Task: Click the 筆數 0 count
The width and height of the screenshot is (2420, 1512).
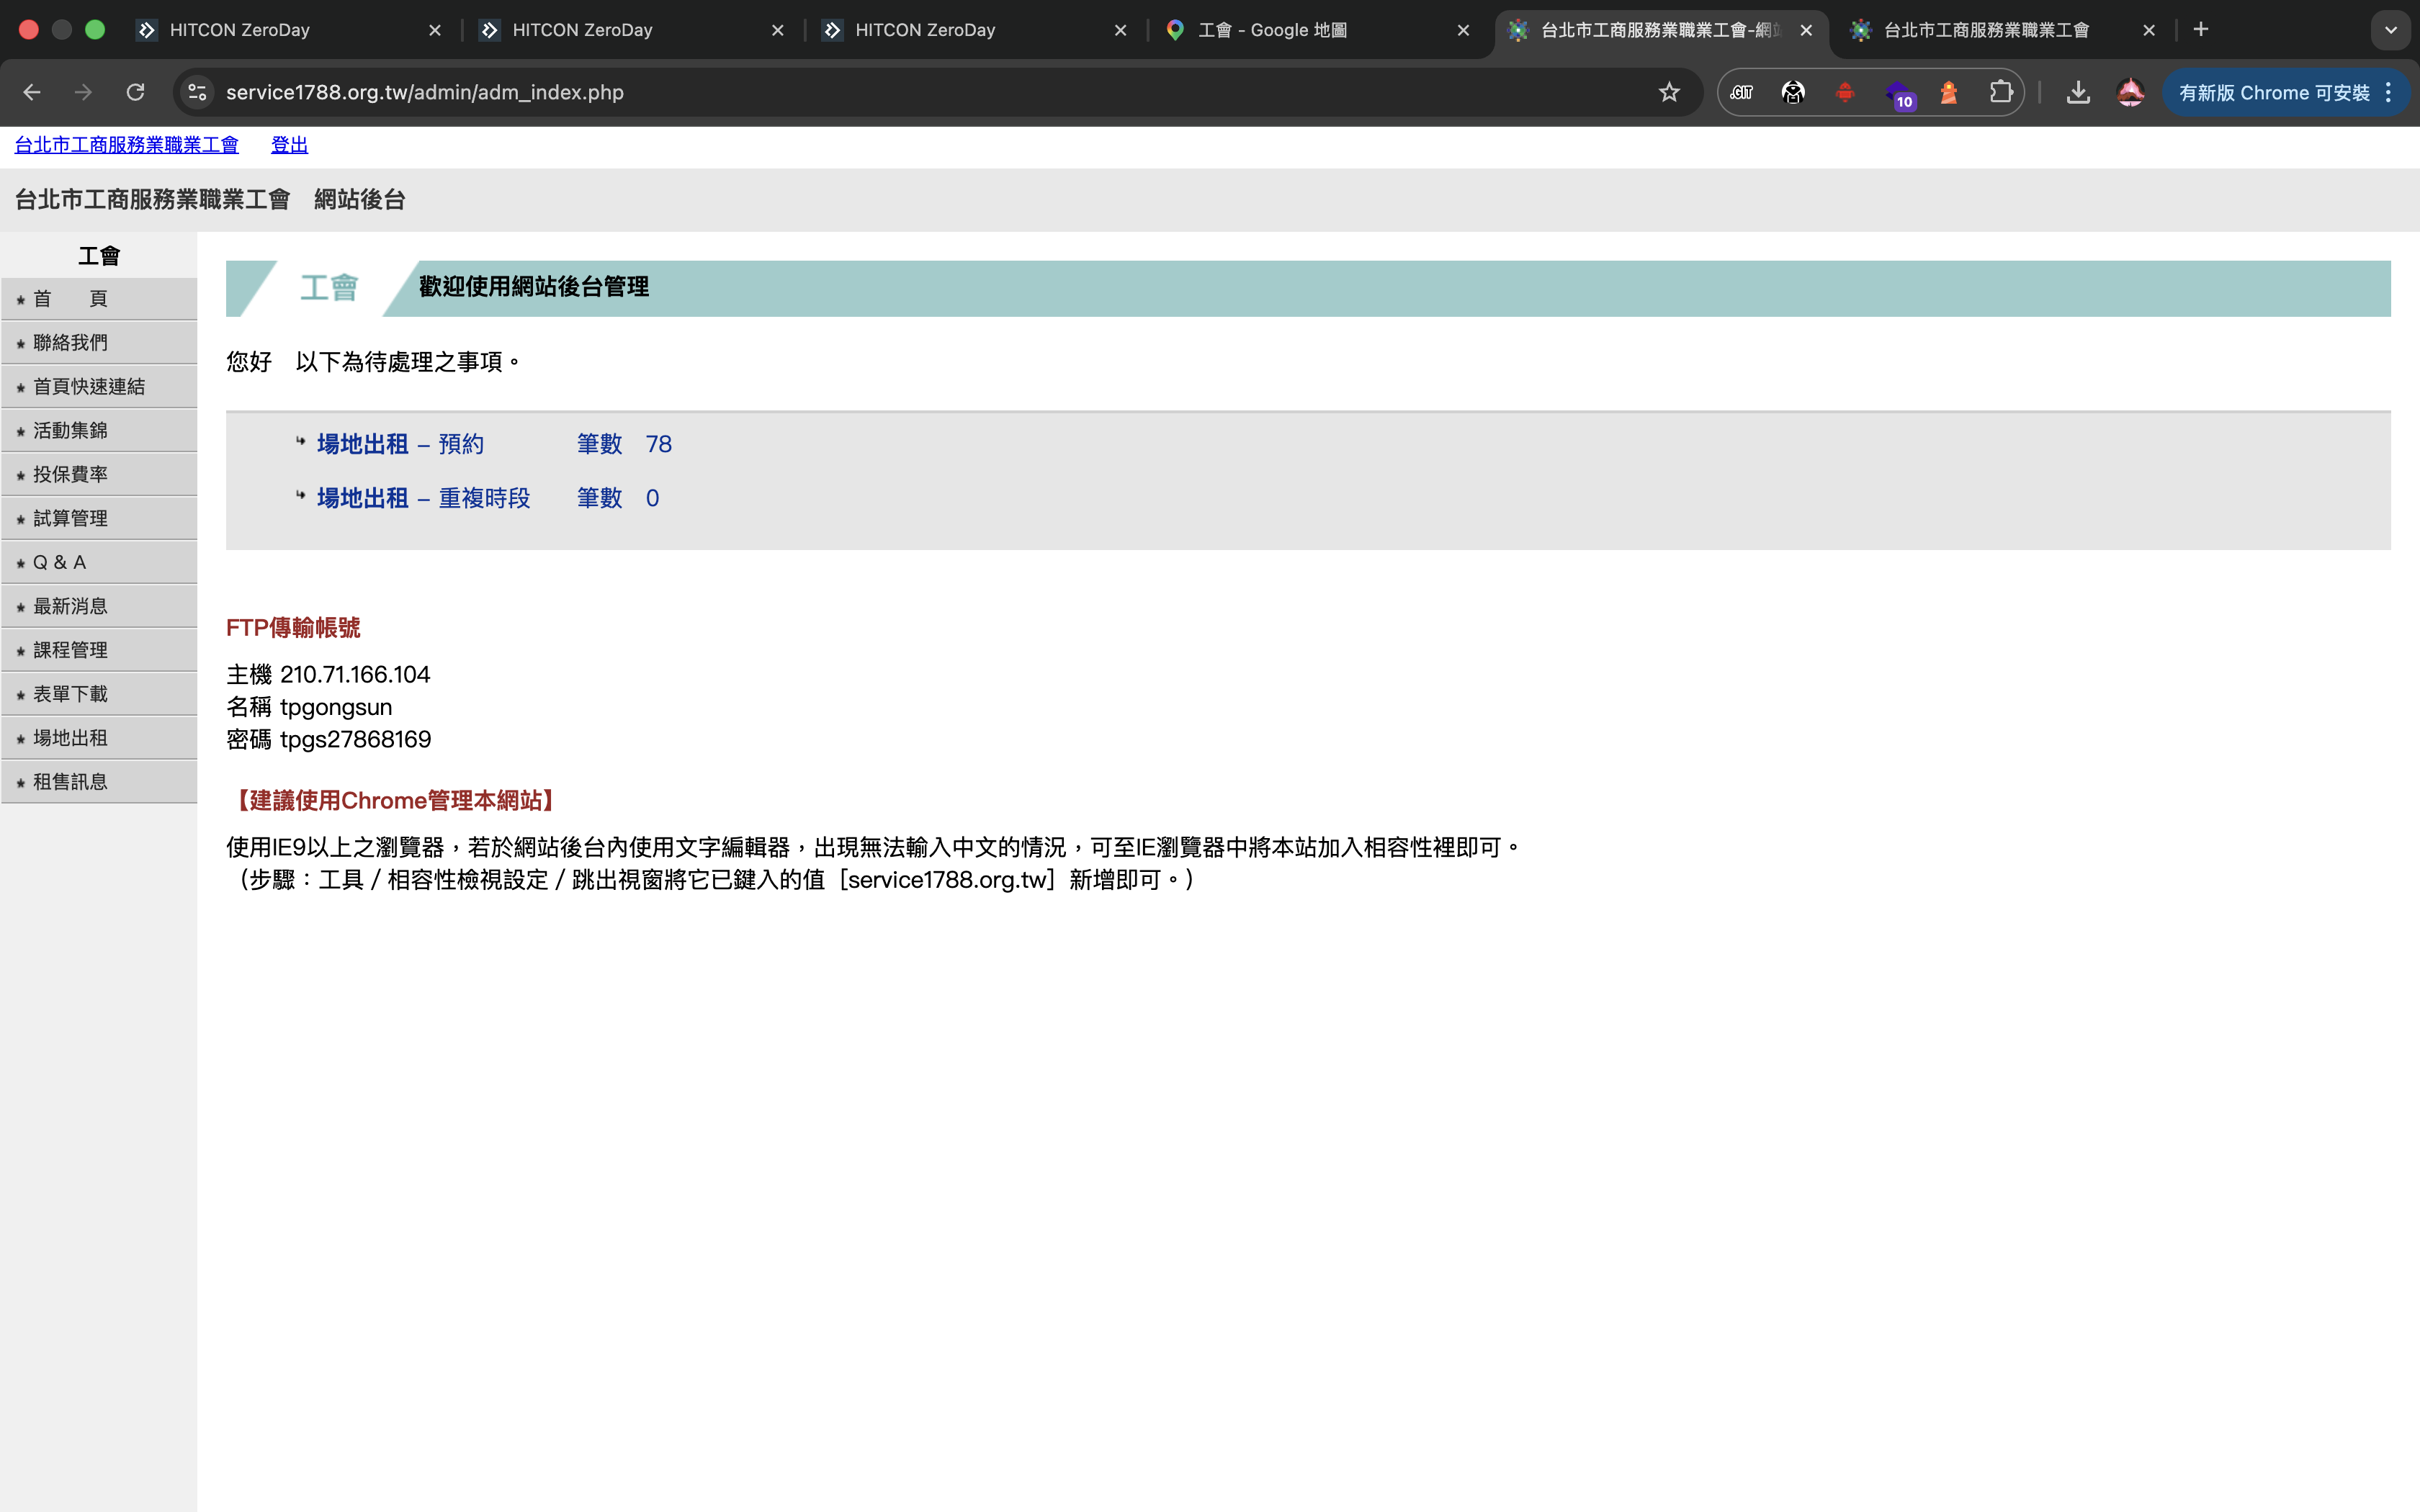Action: pos(618,498)
